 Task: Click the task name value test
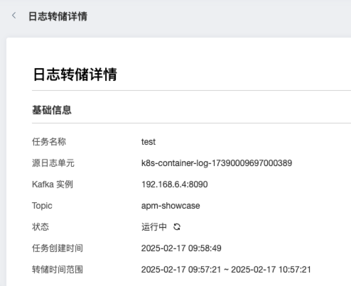point(148,142)
